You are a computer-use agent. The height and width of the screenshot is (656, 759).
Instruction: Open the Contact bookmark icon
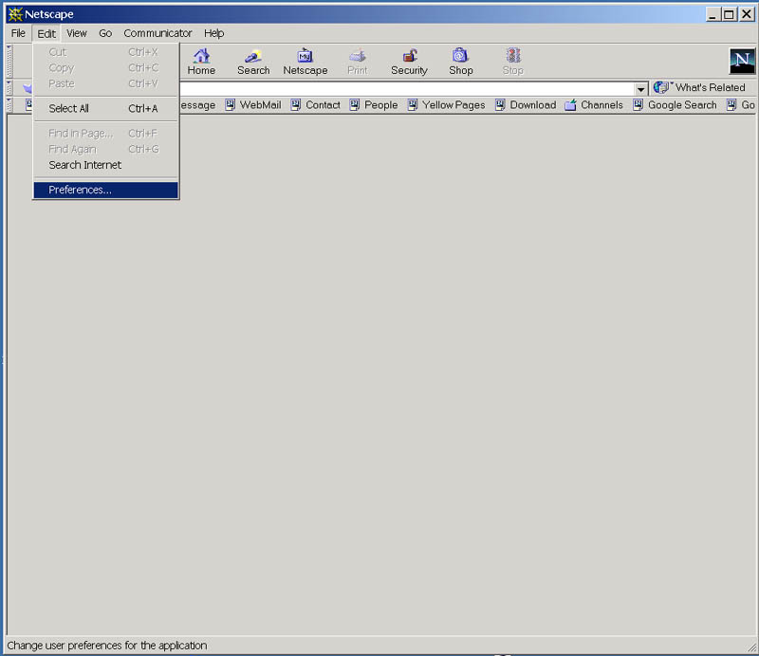click(296, 104)
